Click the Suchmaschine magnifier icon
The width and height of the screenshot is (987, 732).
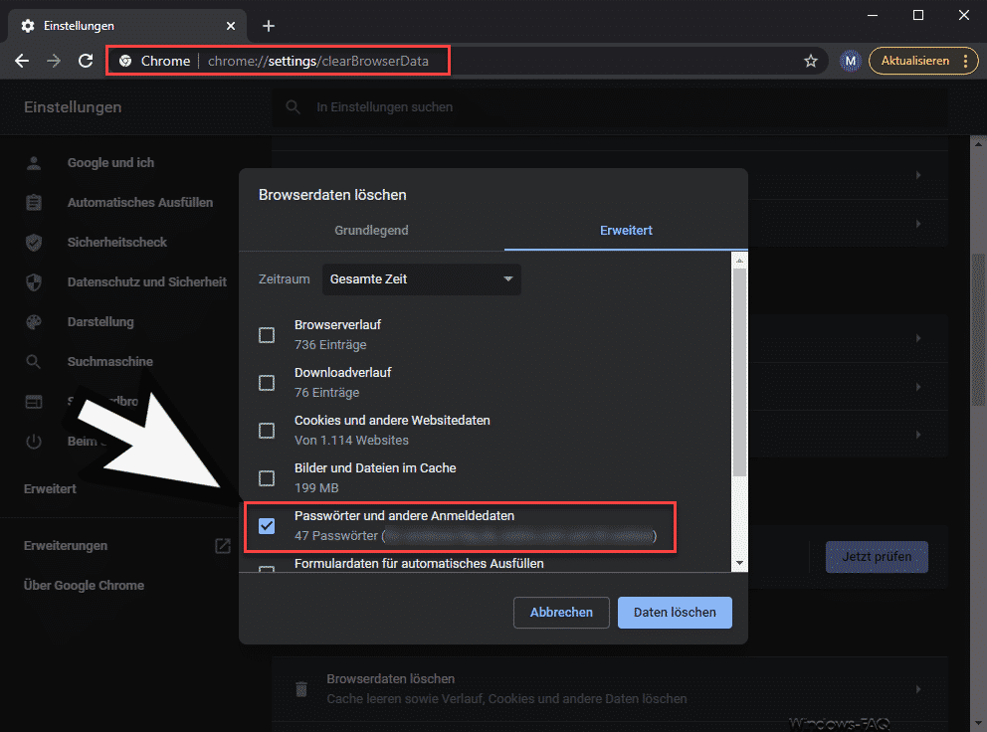pyautogui.click(x=34, y=362)
